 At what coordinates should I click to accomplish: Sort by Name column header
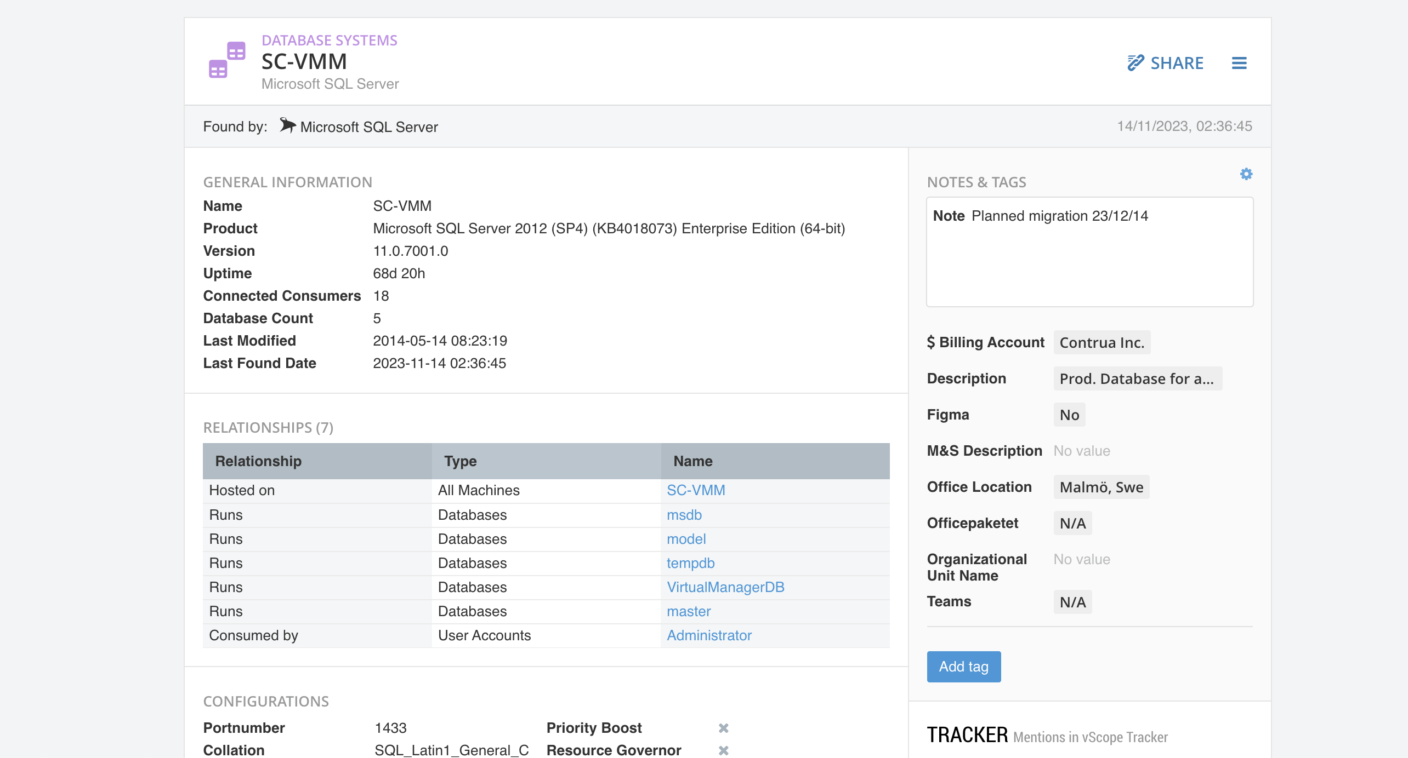(775, 461)
